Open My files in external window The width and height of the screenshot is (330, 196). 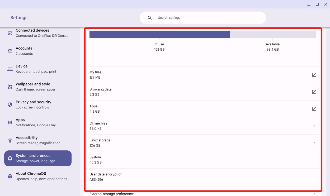coord(314,75)
